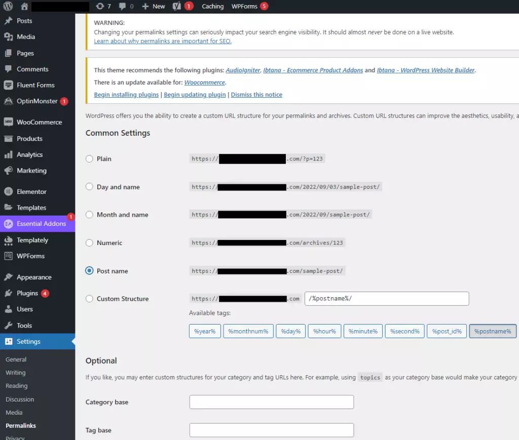The image size is (519, 440).
Task: Open General settings submenu item
Action: click(16, 359)
